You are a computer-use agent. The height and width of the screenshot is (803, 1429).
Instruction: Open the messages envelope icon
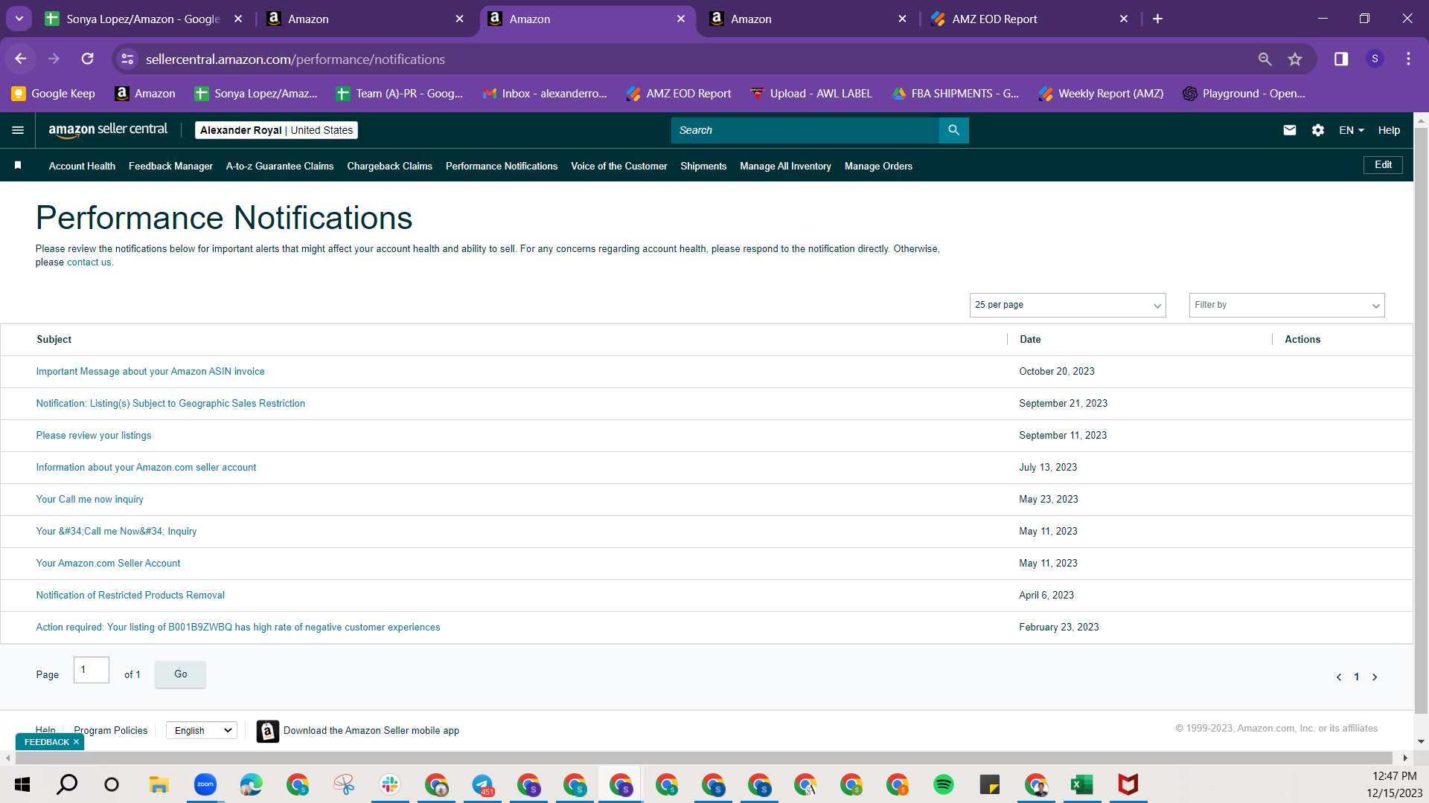(x=1290, y=130)
